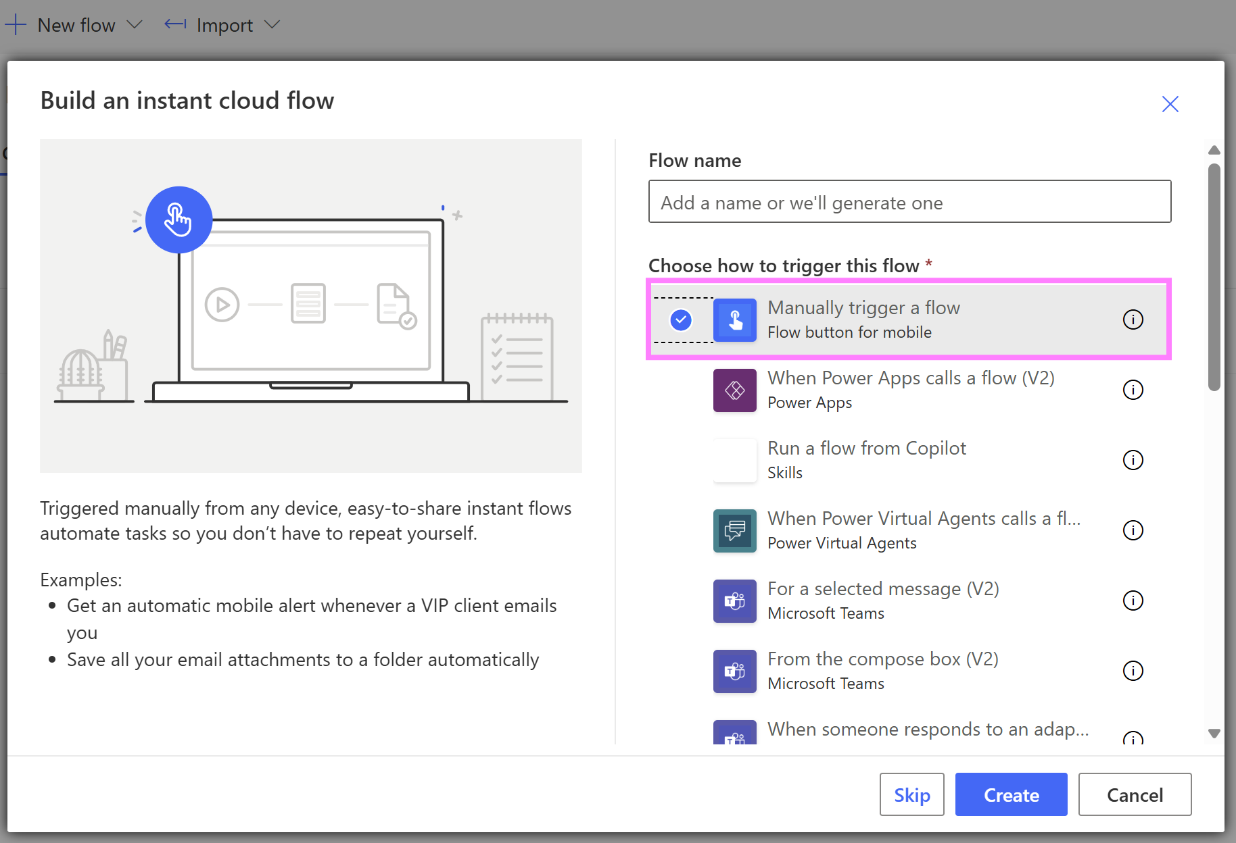
Task: Select When Power Apps calls a flow (V2)
Action: coord(909,390)
